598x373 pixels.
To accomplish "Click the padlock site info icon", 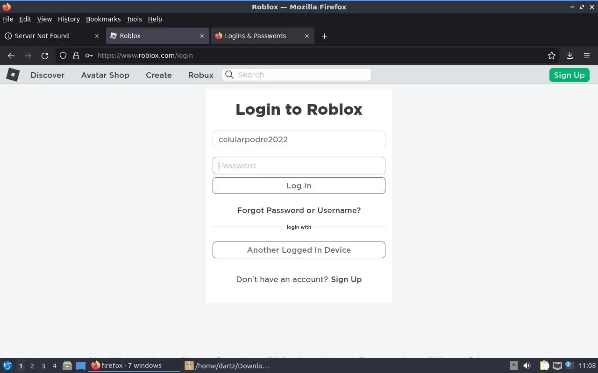I will pyautogui.click(x=76, y=55).
